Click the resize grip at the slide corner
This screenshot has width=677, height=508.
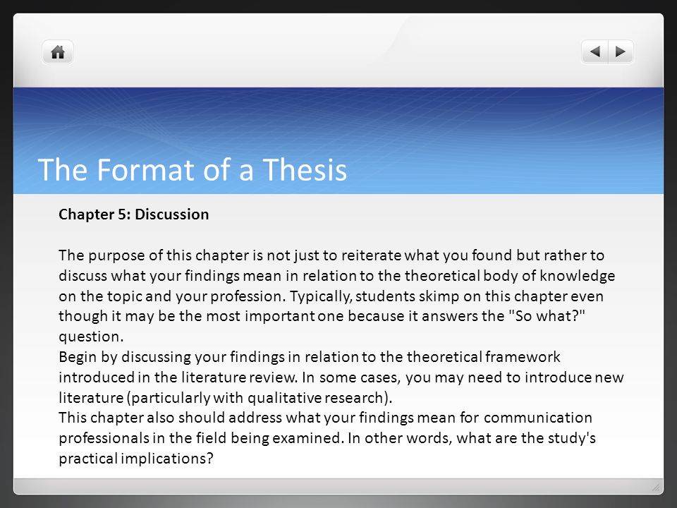[x=656, y=488]
